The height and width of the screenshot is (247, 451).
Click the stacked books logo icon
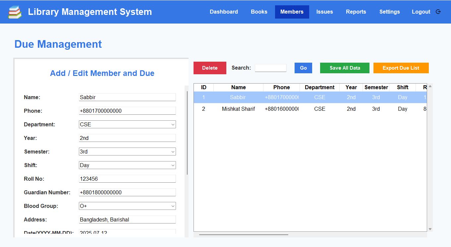pos(15,12)
